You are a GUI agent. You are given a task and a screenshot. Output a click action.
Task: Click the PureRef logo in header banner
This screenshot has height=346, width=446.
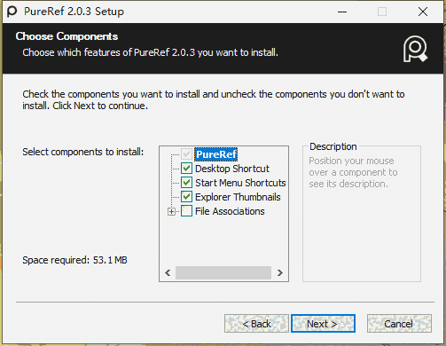415,49
